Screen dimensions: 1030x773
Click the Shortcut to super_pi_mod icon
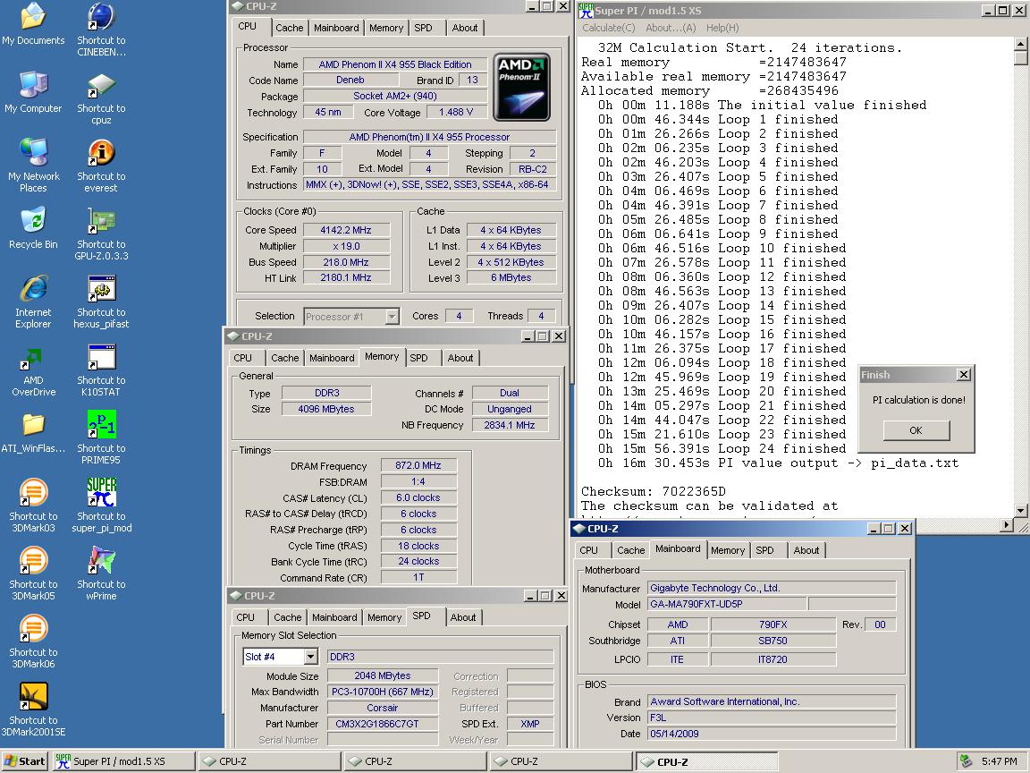click(x=102, y=505)
